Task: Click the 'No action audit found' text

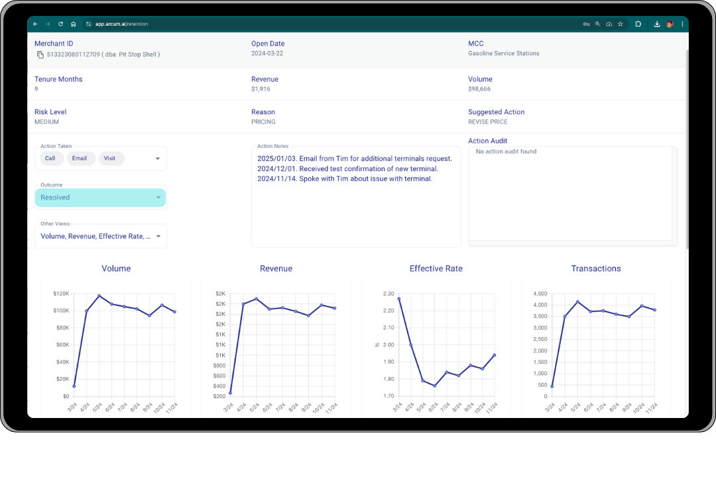Action: 506,151
